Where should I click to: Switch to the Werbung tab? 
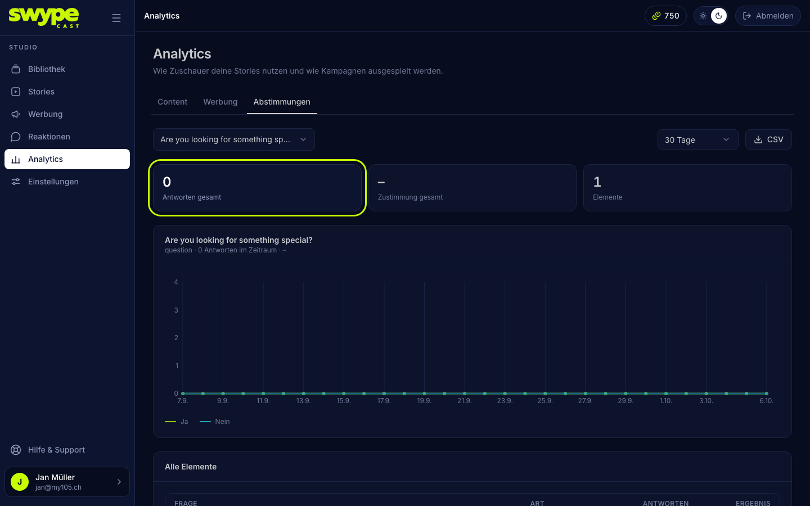click(220, 102)
